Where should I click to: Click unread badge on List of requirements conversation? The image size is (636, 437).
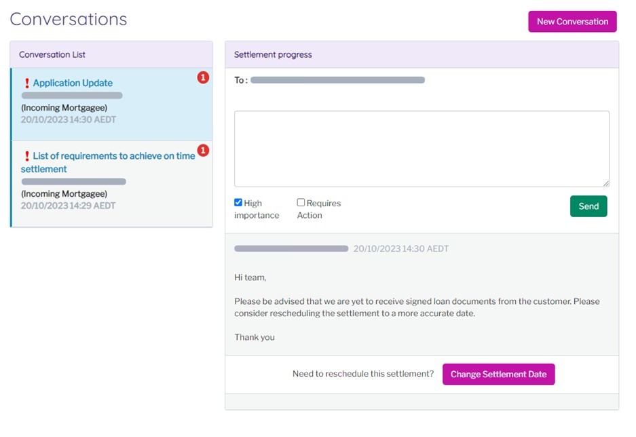pos(203,151)
